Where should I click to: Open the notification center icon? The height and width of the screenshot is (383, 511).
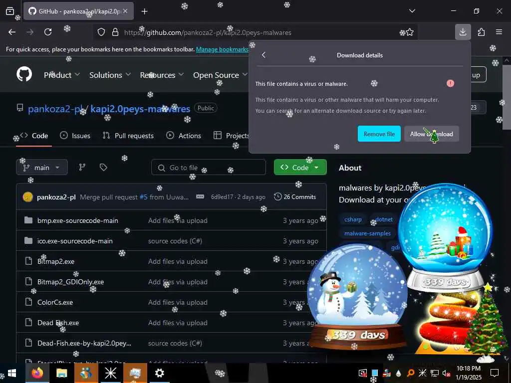click(x=495, y=373)
